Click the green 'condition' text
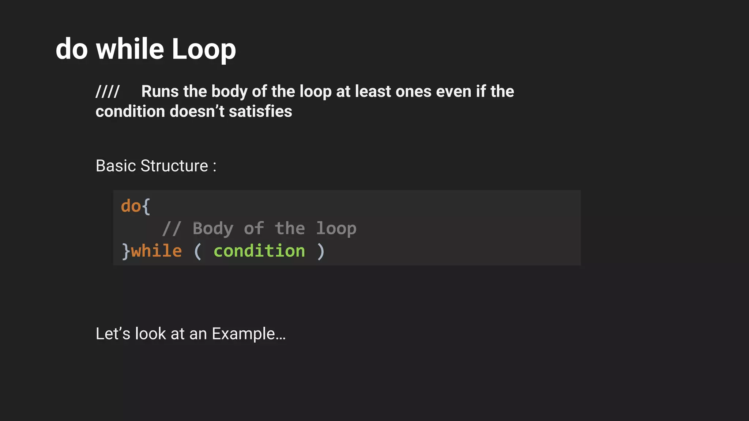 point(259,251)
